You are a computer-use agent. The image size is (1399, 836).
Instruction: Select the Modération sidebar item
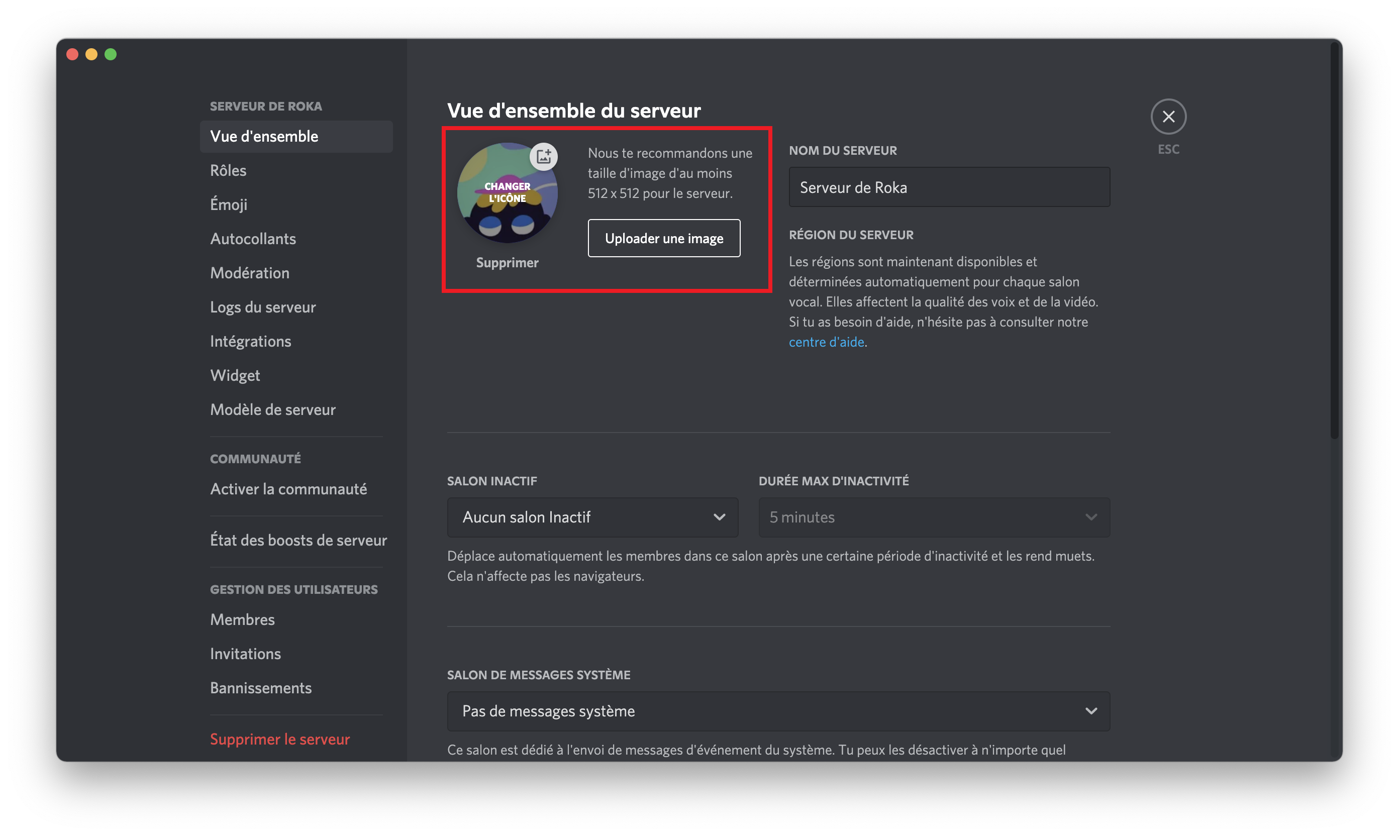click(x=250, y=272)
